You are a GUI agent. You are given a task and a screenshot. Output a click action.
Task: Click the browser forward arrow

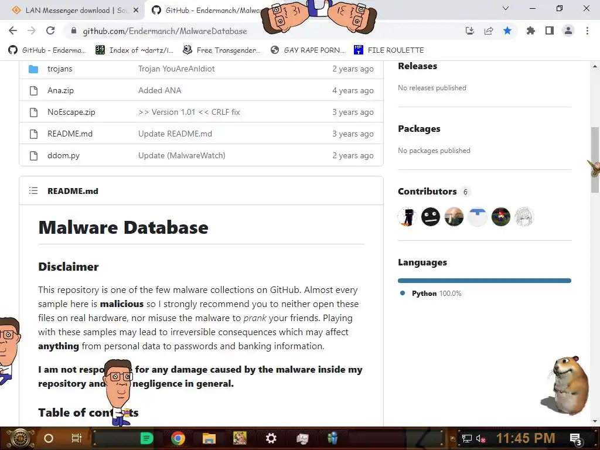pos(32,30)
